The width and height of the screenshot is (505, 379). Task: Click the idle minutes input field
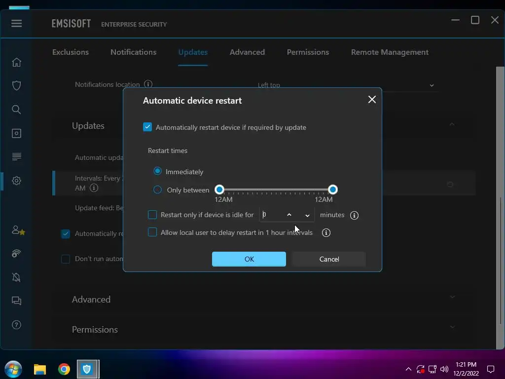coord(272,215)
